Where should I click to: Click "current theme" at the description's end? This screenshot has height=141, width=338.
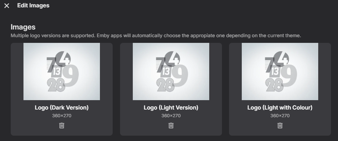point(286,36)
